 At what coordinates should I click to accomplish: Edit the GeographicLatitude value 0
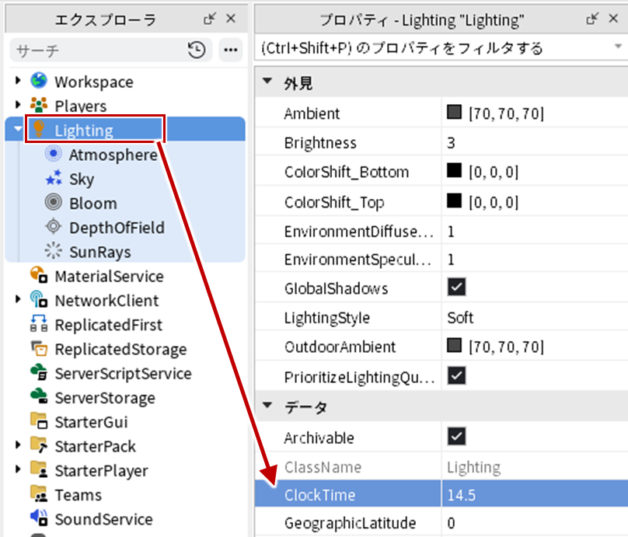(x=535, y=523)
